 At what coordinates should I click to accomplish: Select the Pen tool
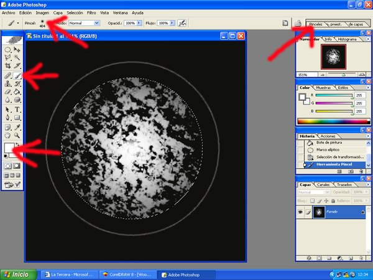7,118
